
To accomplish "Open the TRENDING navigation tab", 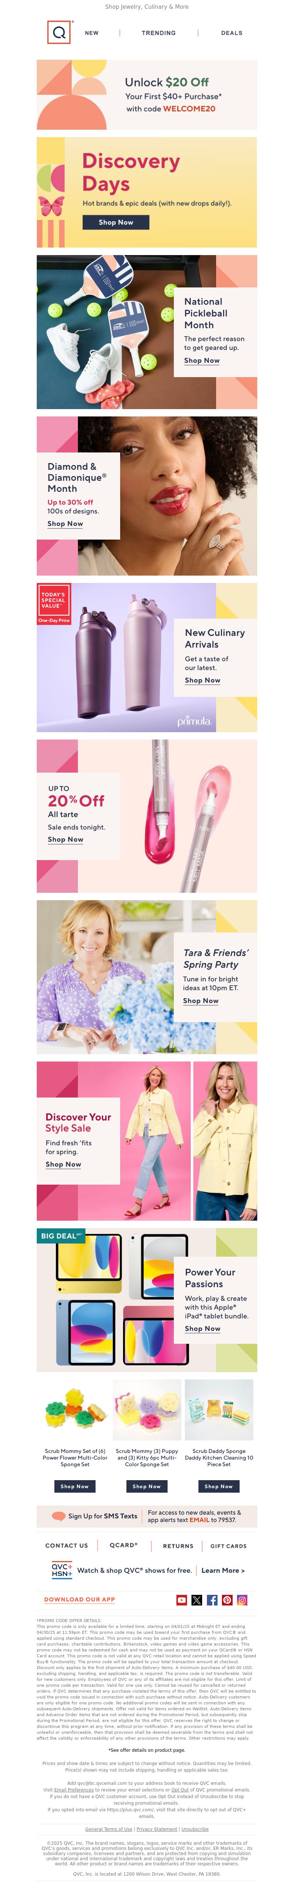I will pos(159,33).
